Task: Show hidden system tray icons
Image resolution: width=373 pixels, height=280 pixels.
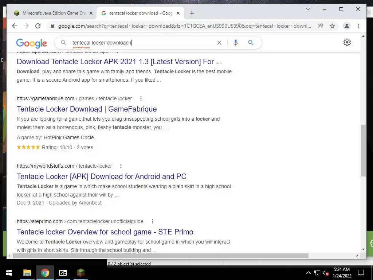Action: tap(308, 273)
